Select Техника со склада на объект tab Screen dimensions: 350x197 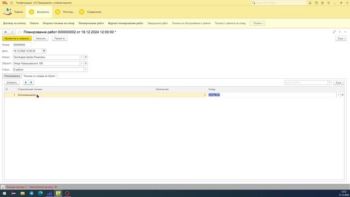(x=39, y=76)
